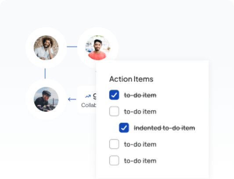Select the curly-haired man's avatar
Screen dimensions: 234x179
46,48
